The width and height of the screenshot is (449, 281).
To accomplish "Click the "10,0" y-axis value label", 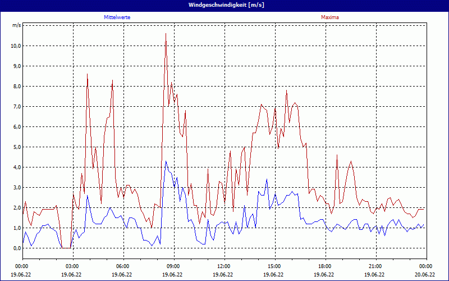I will tap(15, 46).
